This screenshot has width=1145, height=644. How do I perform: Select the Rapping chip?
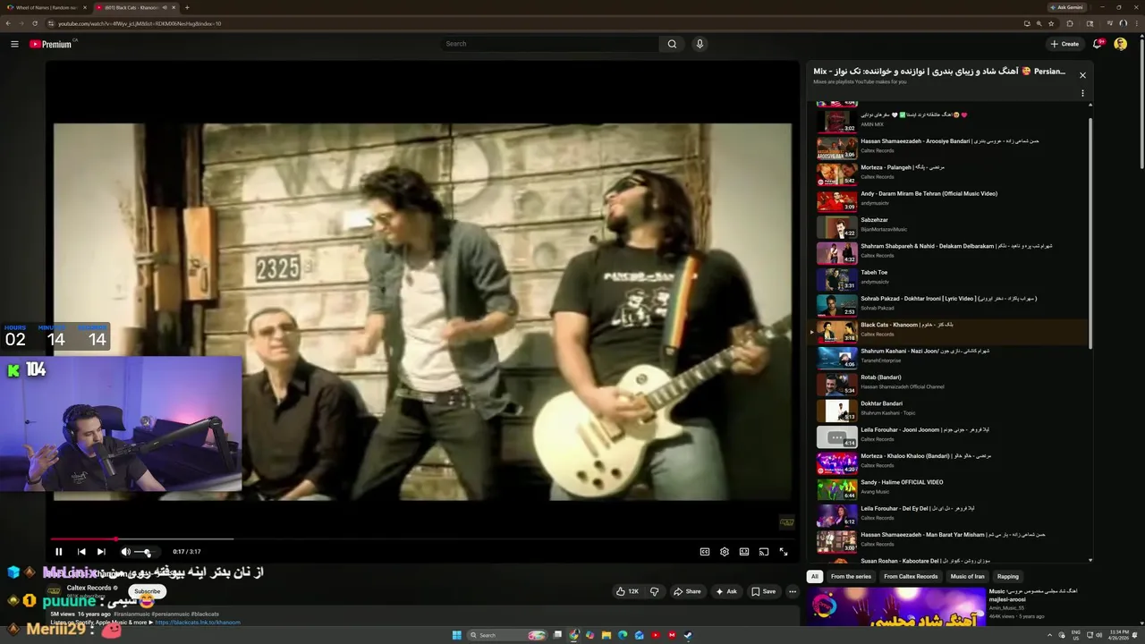pyautogui.click(x=1008, y=577)
